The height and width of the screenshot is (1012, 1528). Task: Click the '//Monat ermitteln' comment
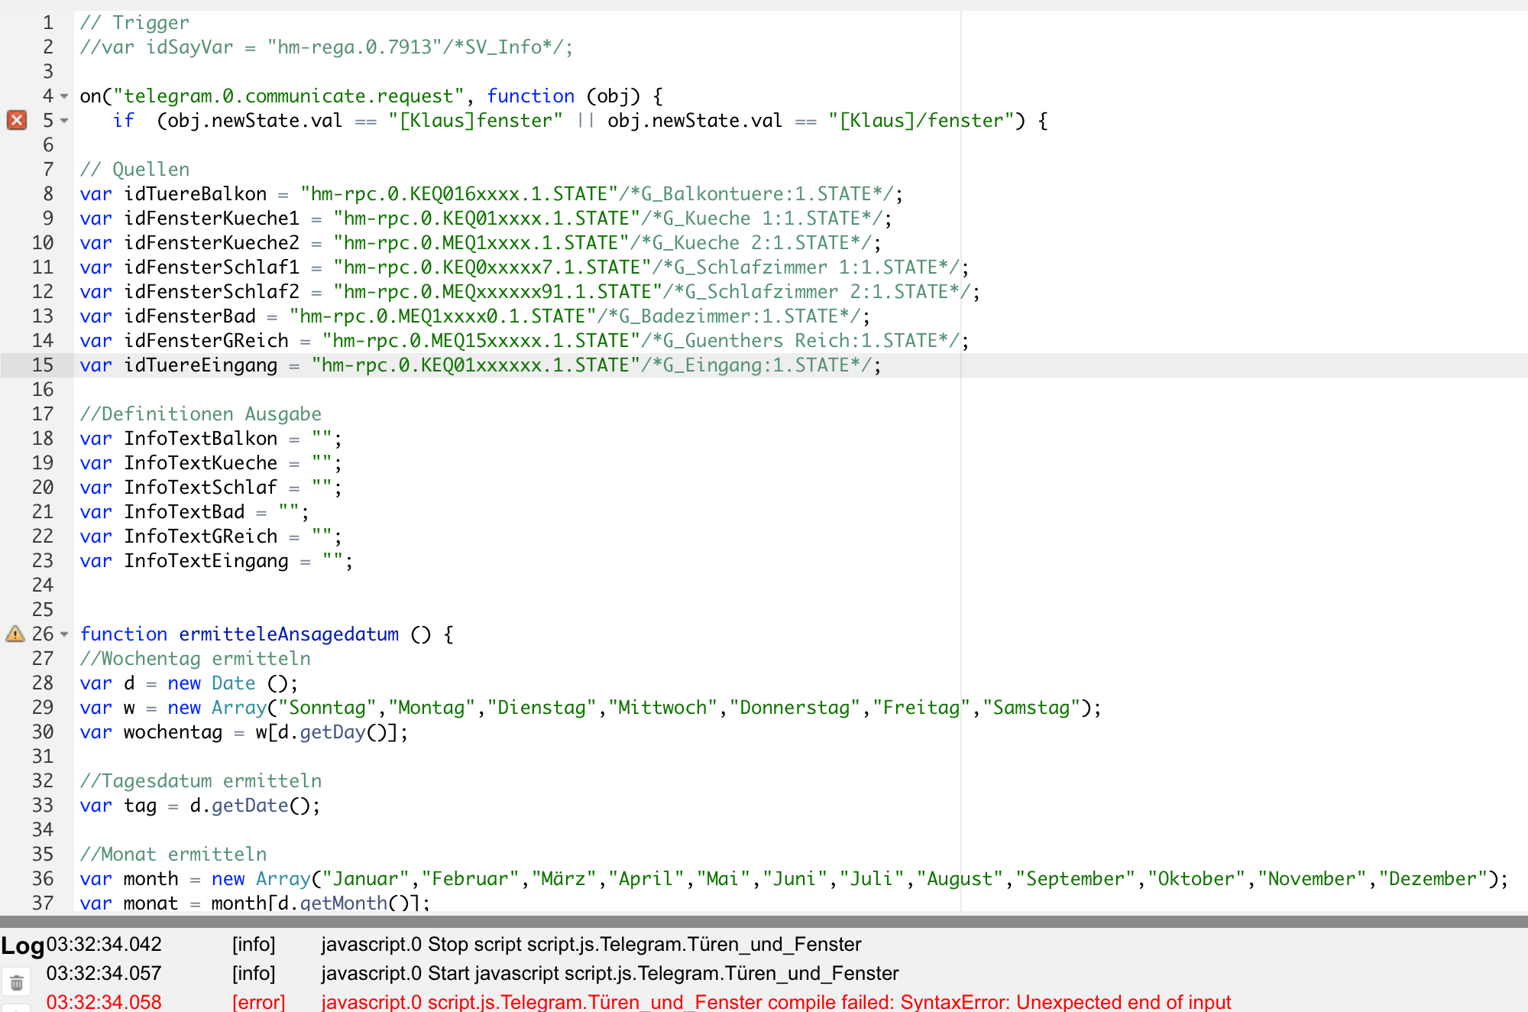point(173,855)
